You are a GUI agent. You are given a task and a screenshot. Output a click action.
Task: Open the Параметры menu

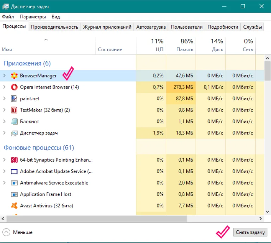(33, 17)
